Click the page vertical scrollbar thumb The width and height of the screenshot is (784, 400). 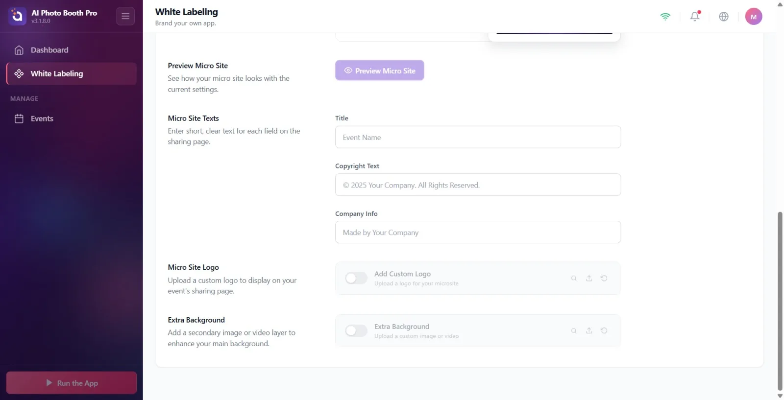[x=780, y=301]
